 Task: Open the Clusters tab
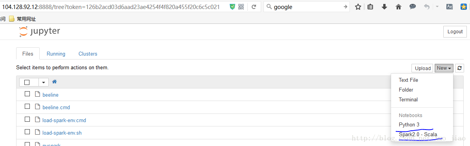pyautogui.click(x=88, y=54)
